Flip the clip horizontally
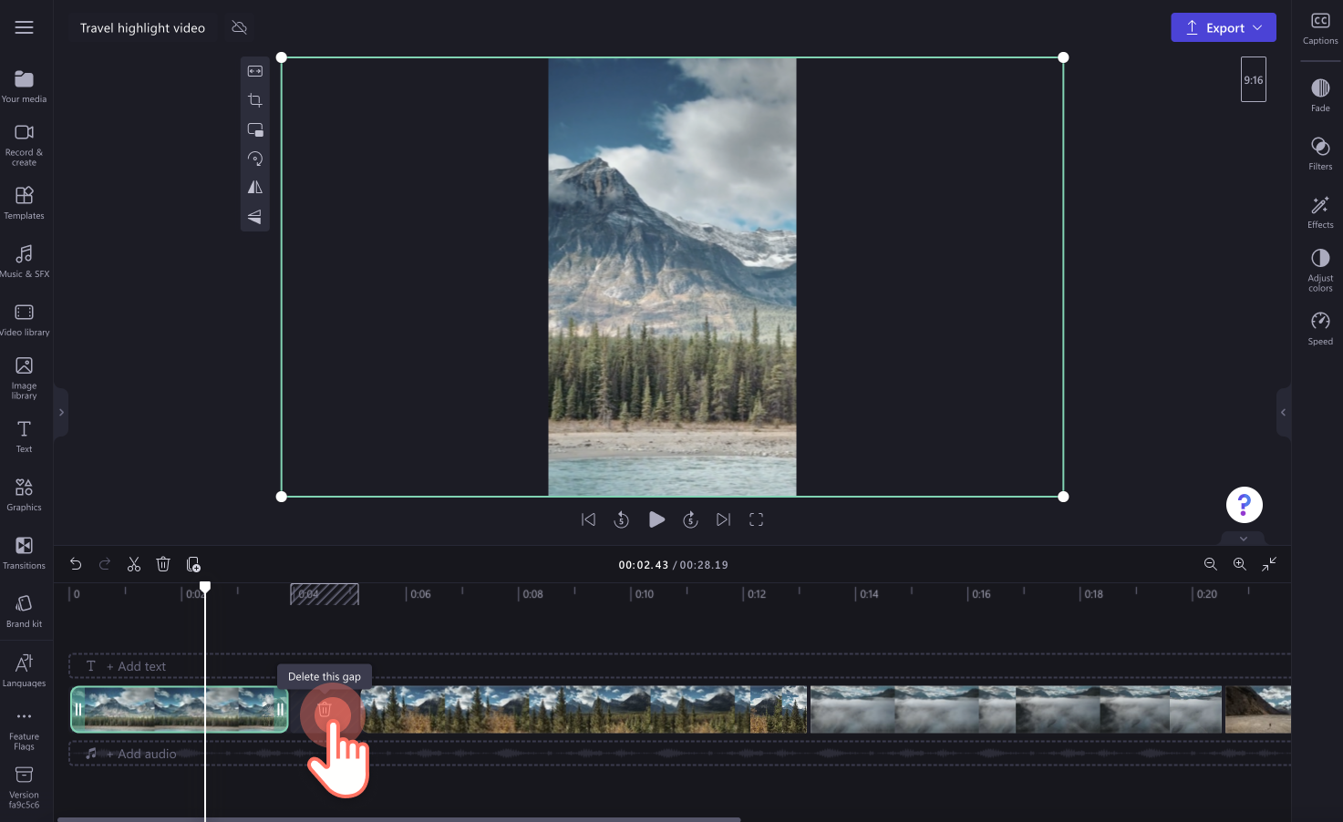The width and height of the screenshot is (1343, 822). coord(255,187)
